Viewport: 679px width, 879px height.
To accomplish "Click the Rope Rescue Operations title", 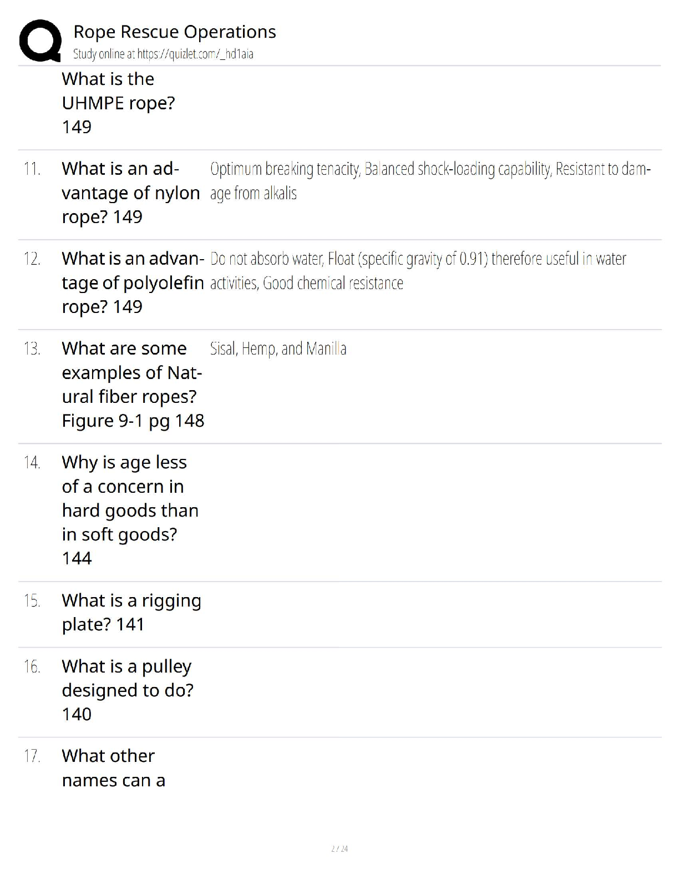I will tap(175, 32).
